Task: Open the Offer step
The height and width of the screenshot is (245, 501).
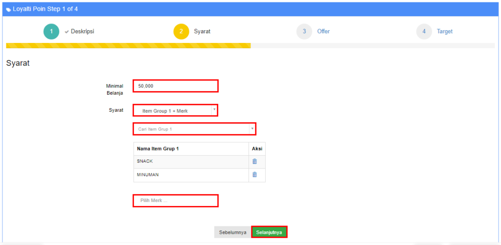Action: (x=323, y=31)
